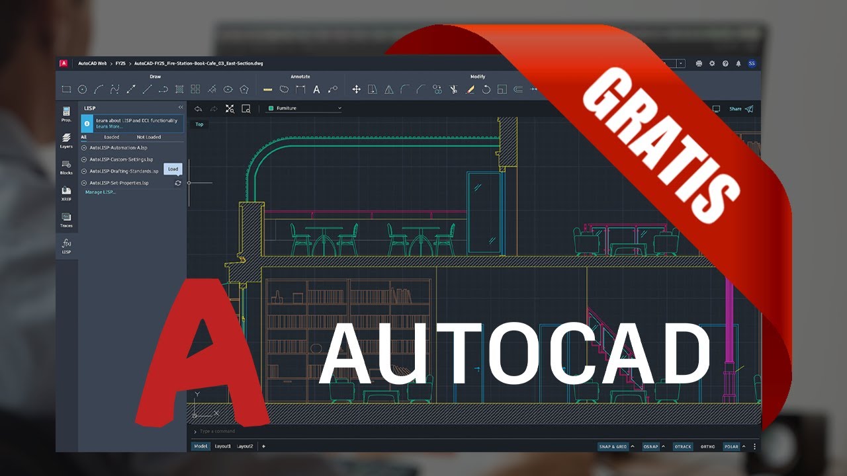Click the Zoom Window icon
Screen dimensions: 847x476
click(246, 108)
